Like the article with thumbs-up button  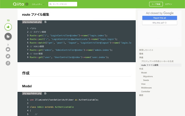point(8,27)
